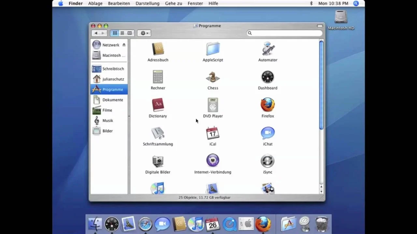The width and height of the screenshot is (417, 234).
Task: Switch to list view
Action: tap(122, 33)
